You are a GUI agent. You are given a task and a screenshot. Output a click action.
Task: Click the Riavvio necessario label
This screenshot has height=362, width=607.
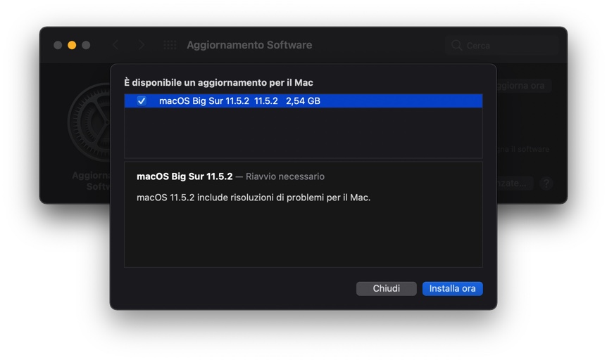[x=285, y=176]
